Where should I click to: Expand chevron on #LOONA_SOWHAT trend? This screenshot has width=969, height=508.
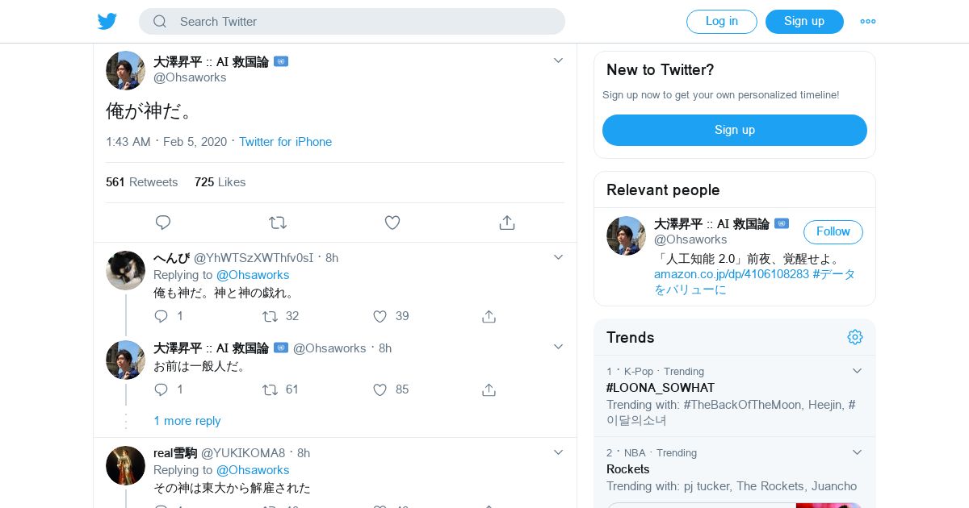pyautogui.click(x=857, y=371)
